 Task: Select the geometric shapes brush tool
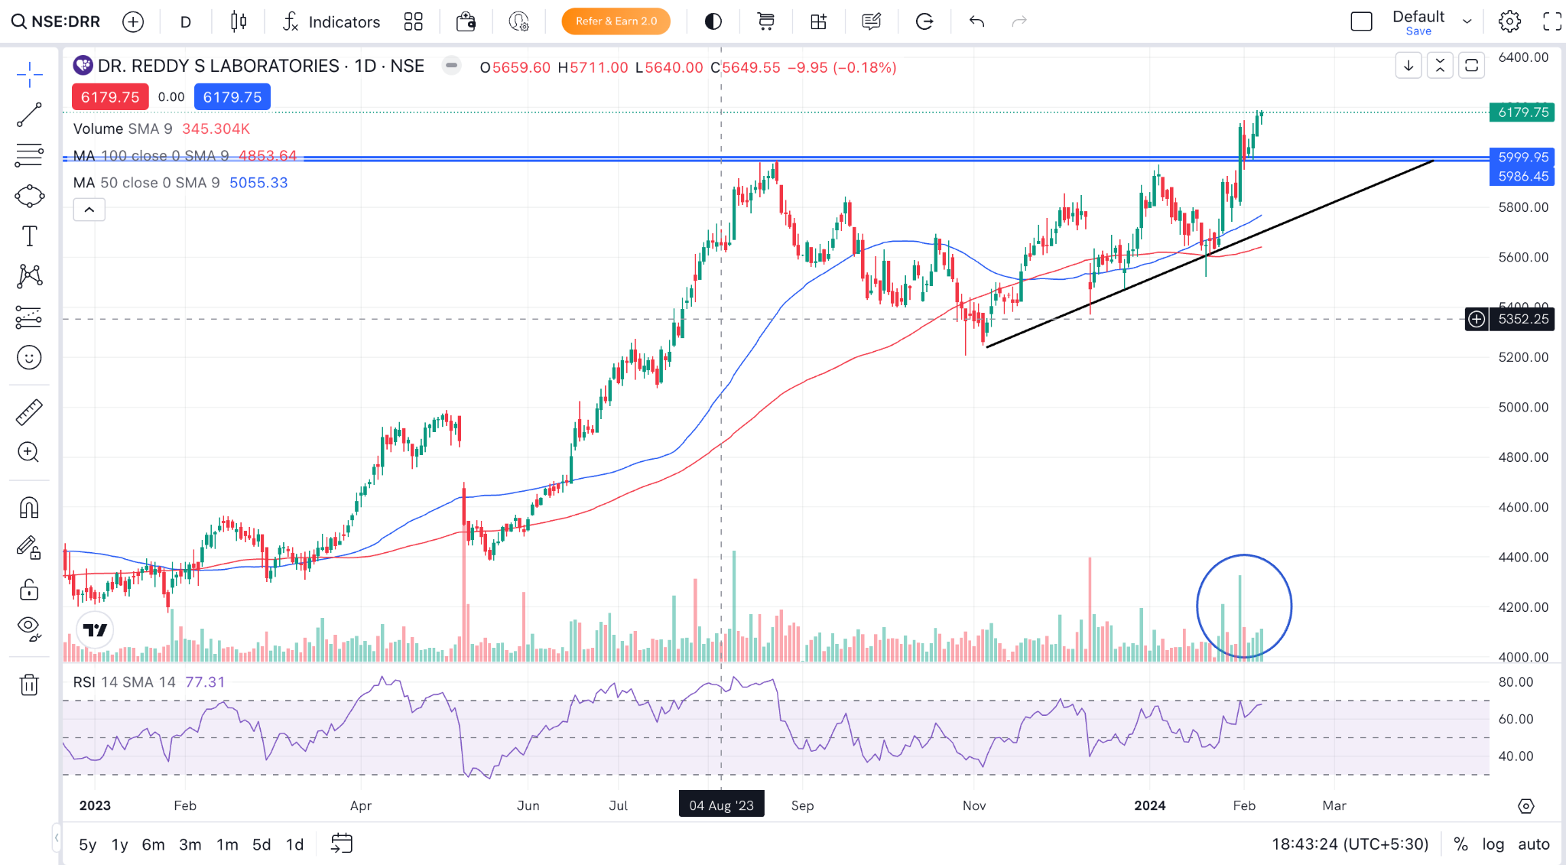coord(29,196)
